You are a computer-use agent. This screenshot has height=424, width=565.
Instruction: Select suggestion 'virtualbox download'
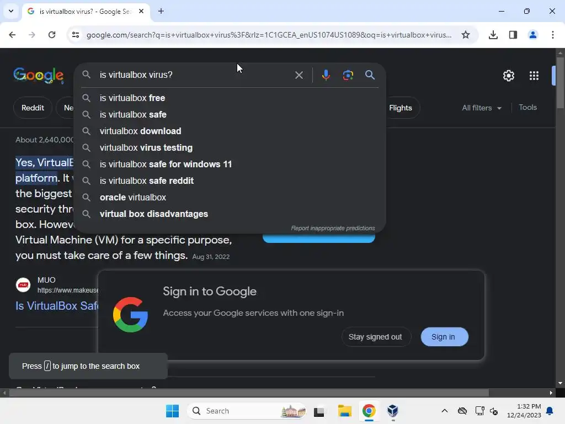230,131
